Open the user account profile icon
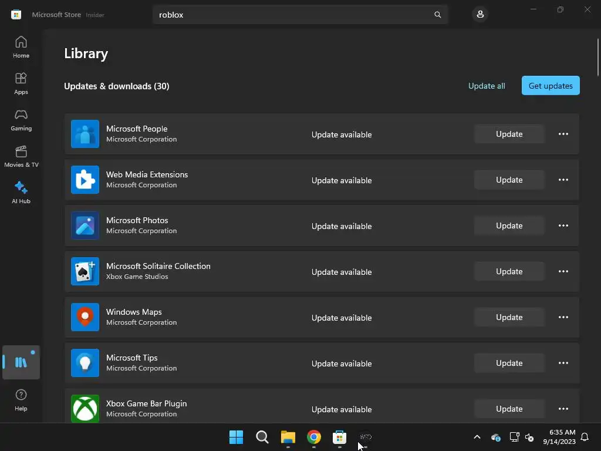This screenshot has width=601, height=451. 480,15
